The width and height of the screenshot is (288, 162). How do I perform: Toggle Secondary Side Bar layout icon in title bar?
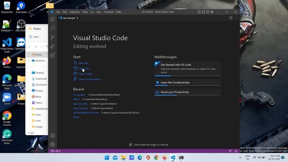click(207, 12)
